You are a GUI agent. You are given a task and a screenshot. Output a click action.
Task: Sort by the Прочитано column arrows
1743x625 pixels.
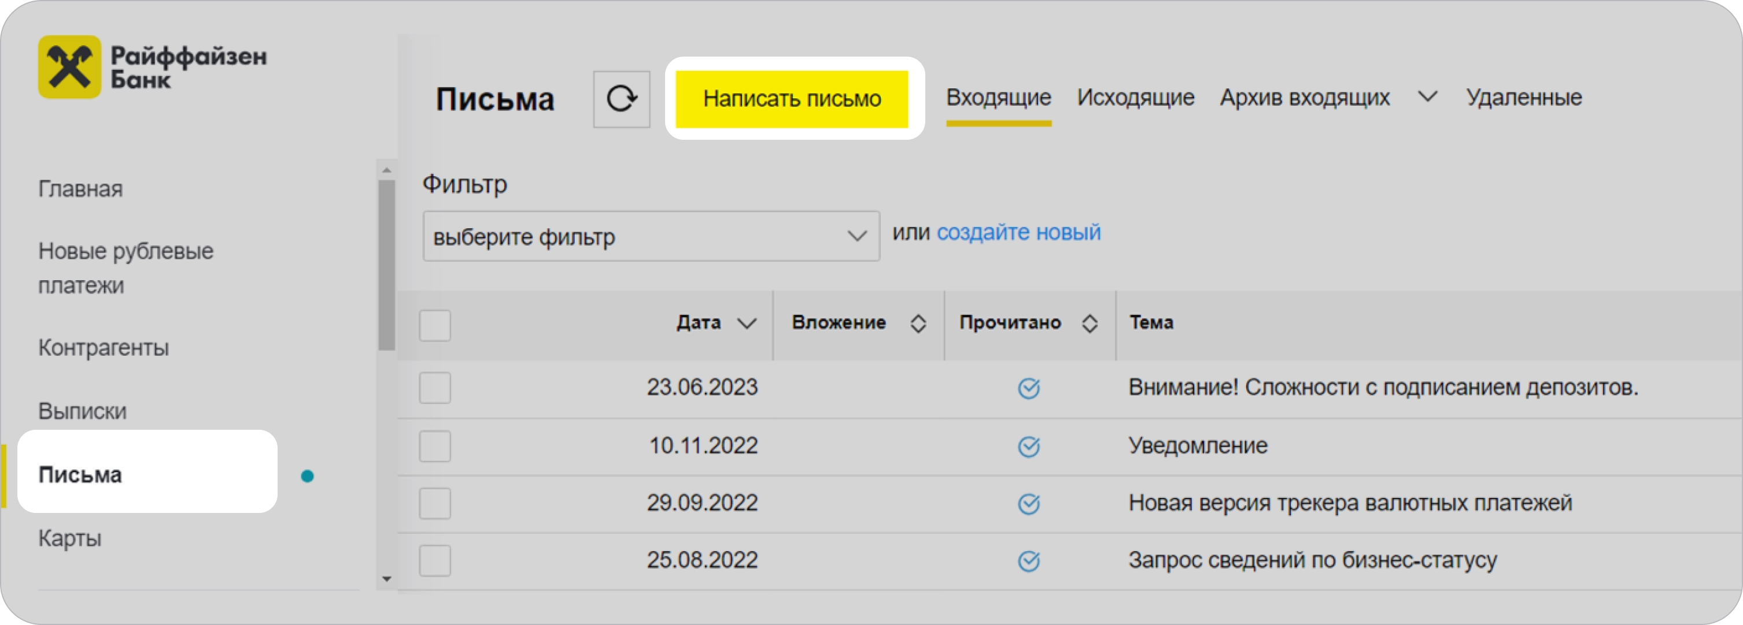coord(1089,323)
